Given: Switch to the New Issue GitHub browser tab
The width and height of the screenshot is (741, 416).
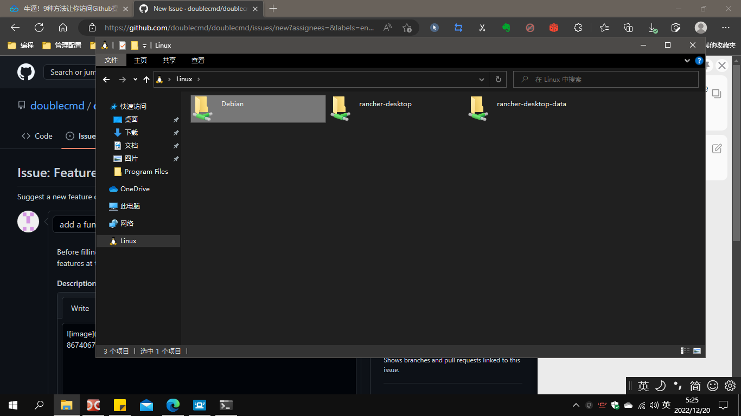Looking at the screenshot, I should 198,9.
